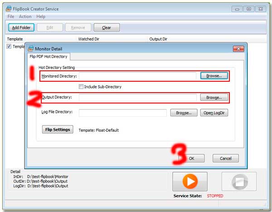Open the Action menu
Viewport: 272px width, 212px height.
[x=25, y=16]
